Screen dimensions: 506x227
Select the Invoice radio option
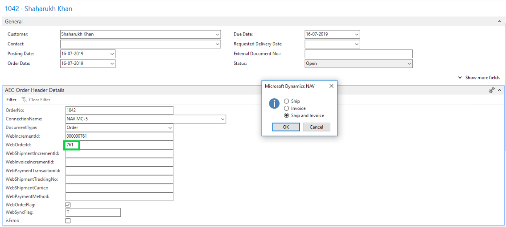[x=287, y=108]
